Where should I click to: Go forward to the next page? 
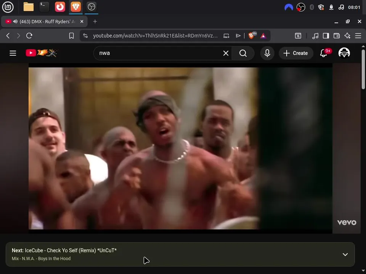click(x=19, y=36)
